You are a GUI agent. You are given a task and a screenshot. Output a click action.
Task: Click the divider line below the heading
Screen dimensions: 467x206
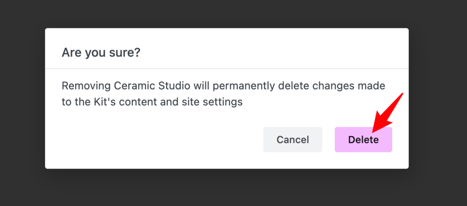(227, 69)
